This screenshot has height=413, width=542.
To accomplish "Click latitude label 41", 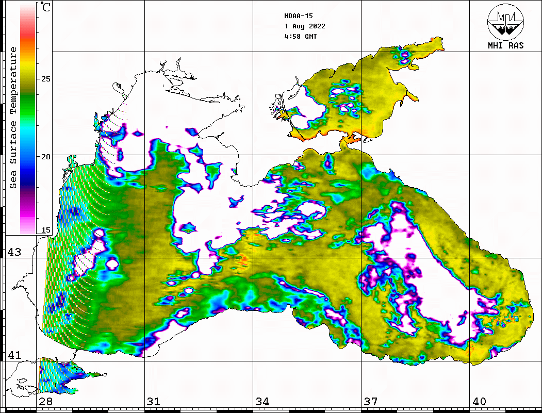I will point(14,355).
